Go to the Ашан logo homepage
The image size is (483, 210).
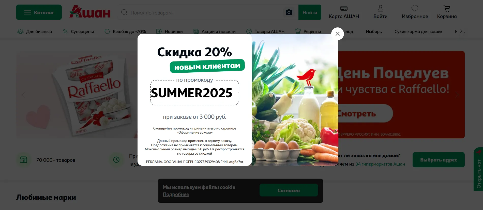[x=90, y=12]
